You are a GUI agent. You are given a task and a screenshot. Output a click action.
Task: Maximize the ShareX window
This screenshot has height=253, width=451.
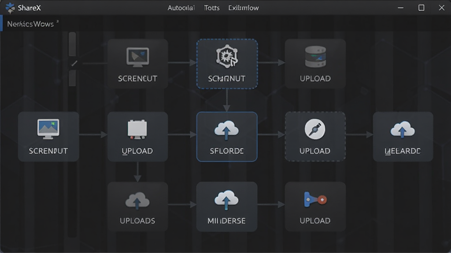coord(421,8)
